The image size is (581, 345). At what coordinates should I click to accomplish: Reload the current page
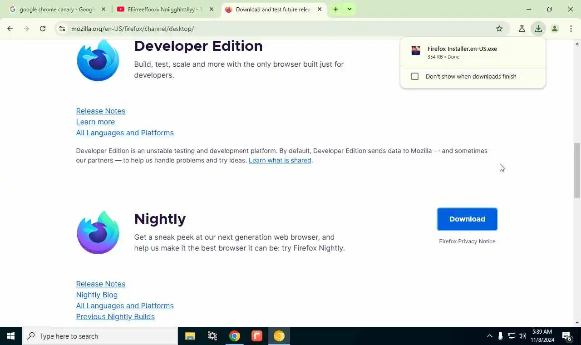tap(43, 29)
